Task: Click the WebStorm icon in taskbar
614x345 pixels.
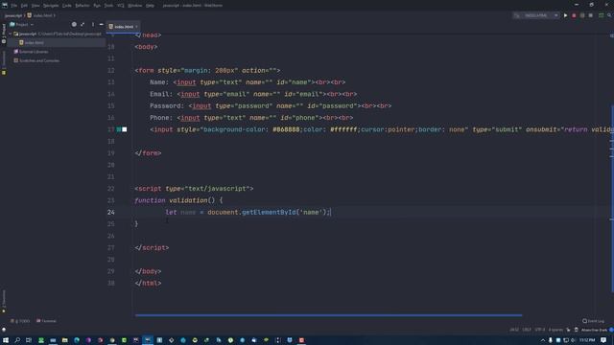Action: (148, 340)
